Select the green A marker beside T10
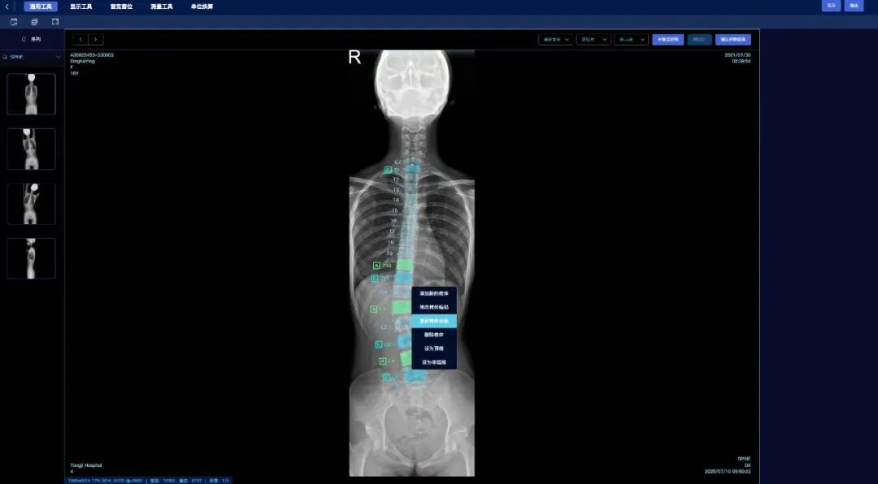The width and height of the screenshot is (878, 484). tap(376, 266)
